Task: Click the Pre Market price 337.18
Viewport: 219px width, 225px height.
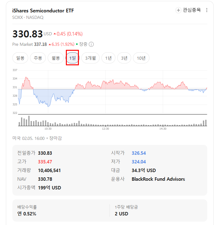Action: (x=40, y=44)
